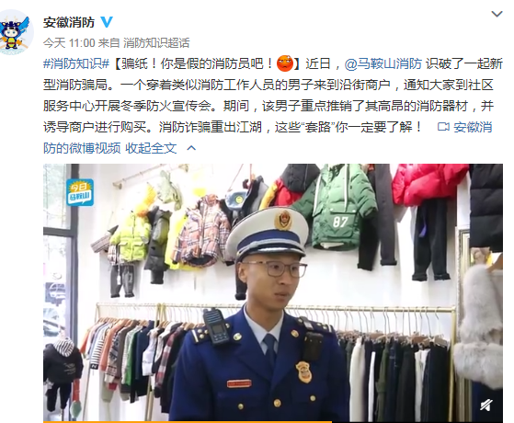Open the 安徽消防 account name link
Image resolution: width=514 pixels, height=423 pixels.
(x=69, y=22)
